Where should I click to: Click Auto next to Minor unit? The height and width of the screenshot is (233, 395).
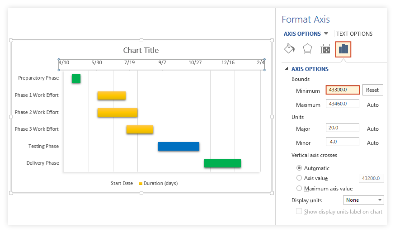pos(372,143)
